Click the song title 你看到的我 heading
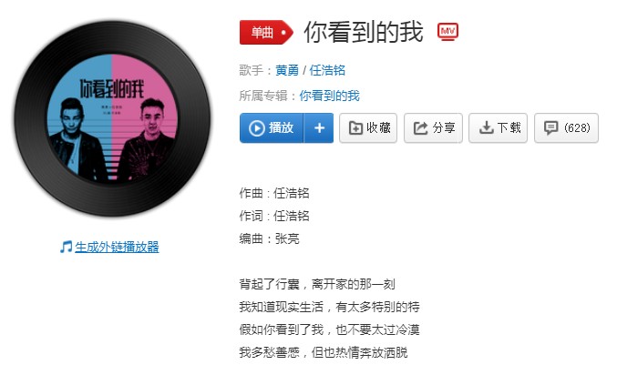Viewport: 617px width, 375px height. pos(364,32)
